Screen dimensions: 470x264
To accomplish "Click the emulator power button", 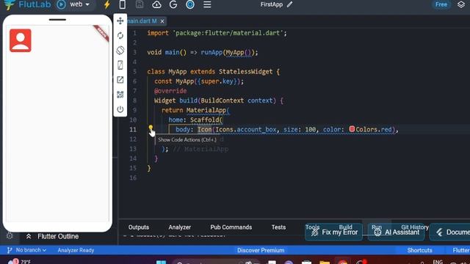I will tap(120, 109).
